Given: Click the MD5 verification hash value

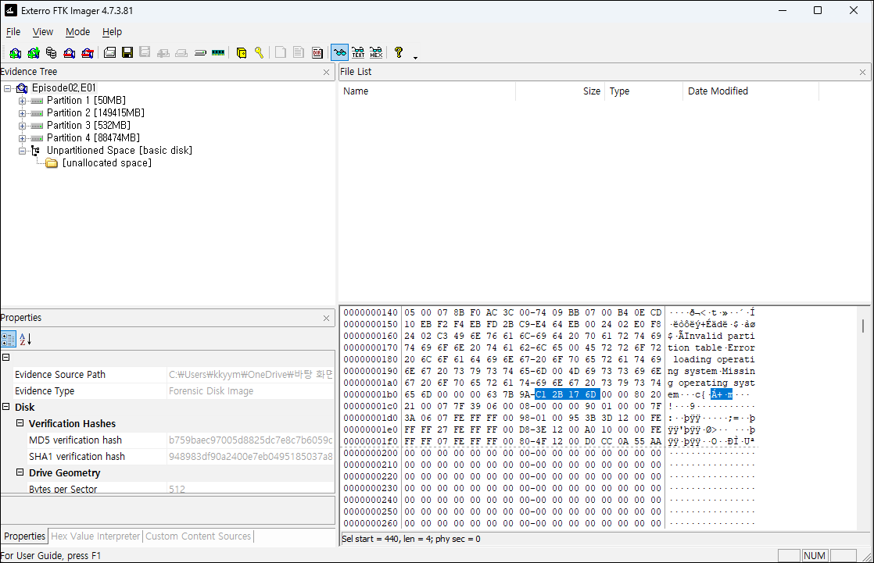Looking at the screenshot, I should [250, 440].
